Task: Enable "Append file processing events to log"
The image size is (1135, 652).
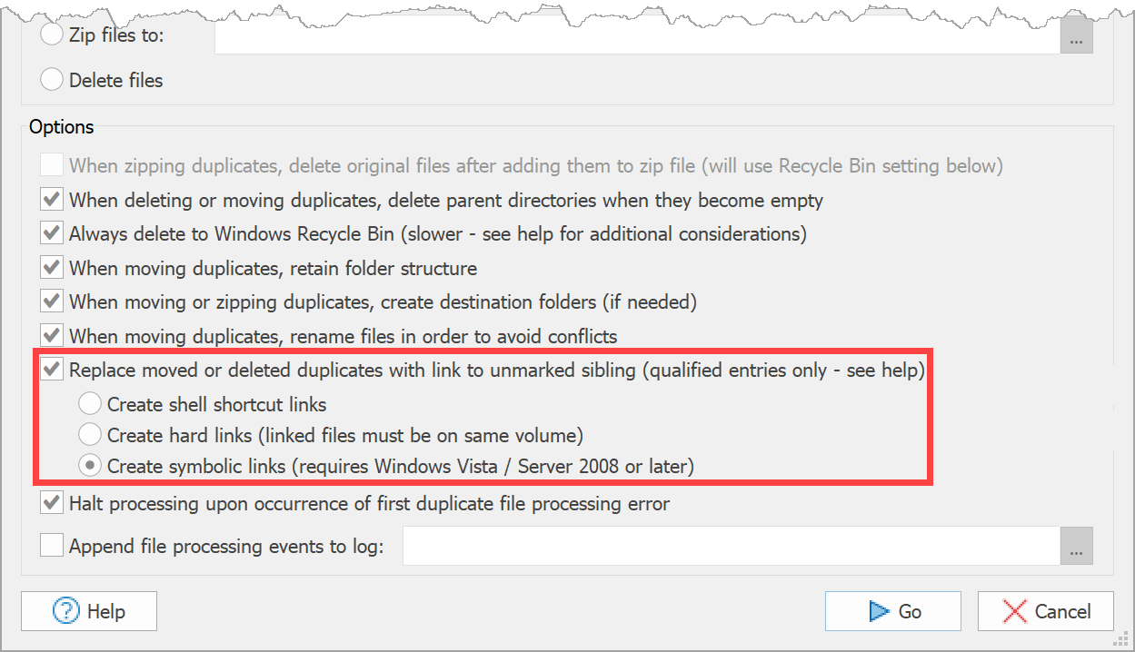Action: (x=52, y=544)
